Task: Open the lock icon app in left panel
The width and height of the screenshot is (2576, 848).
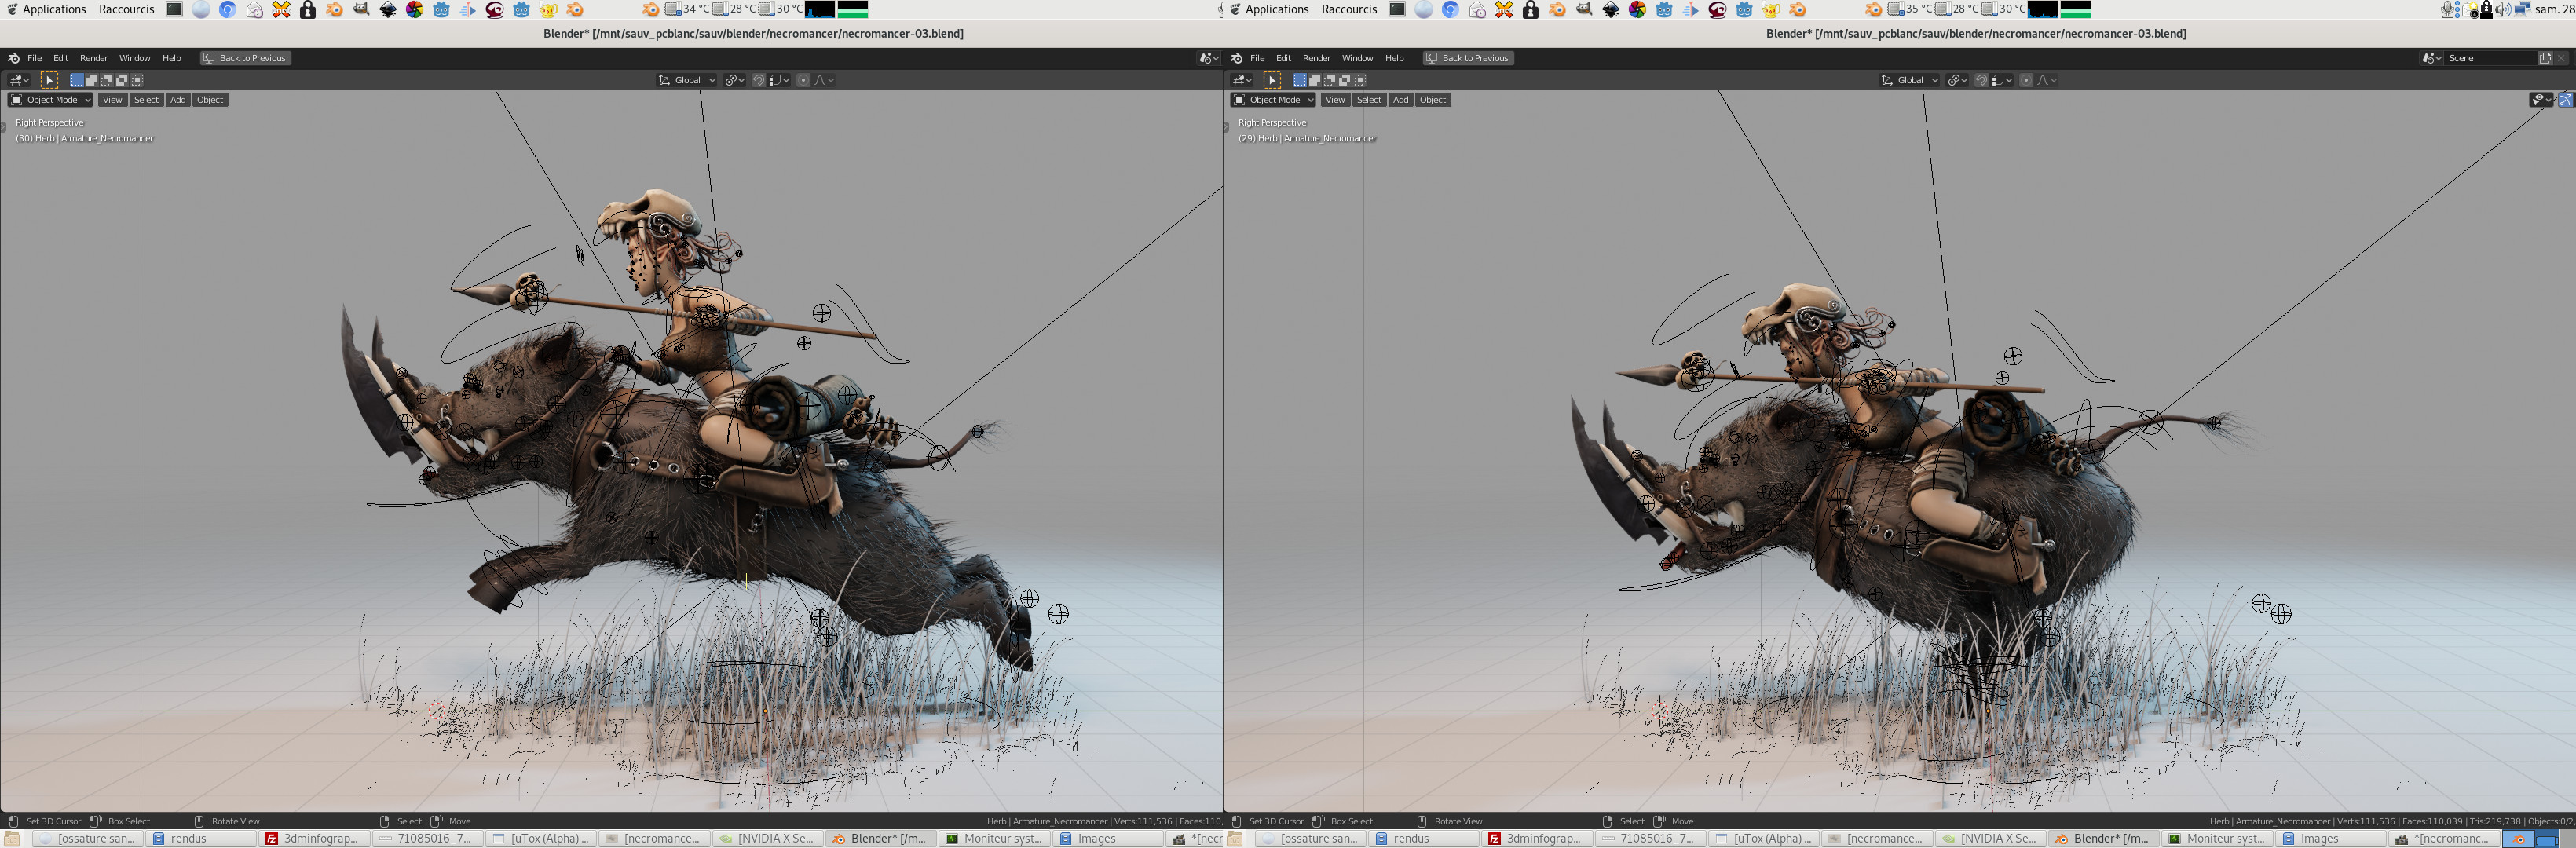Action: pyautogui.click(x=308, y=9)
